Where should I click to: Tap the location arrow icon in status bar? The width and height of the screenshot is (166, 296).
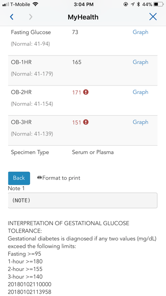(x=133, y=4)
